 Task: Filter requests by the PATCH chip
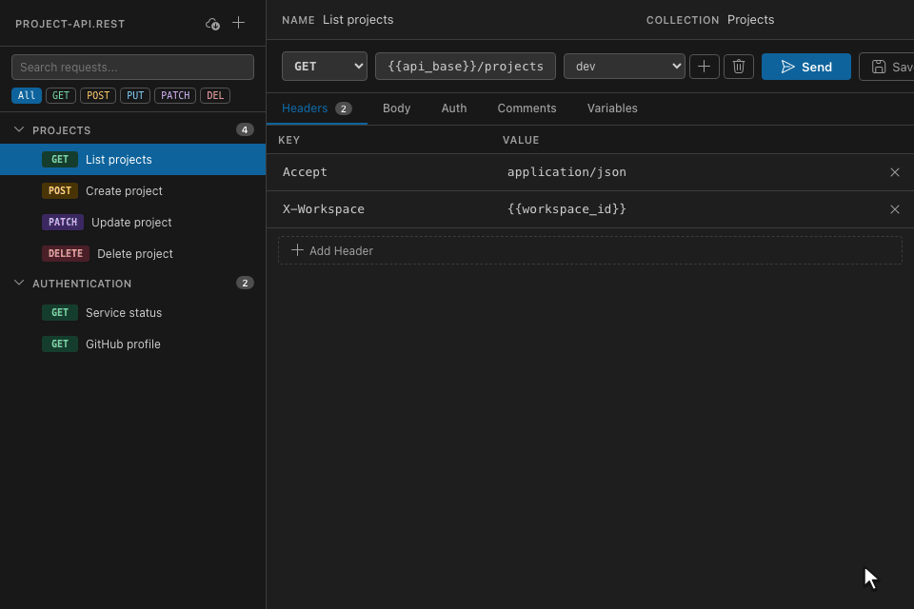tap(175, 95)
